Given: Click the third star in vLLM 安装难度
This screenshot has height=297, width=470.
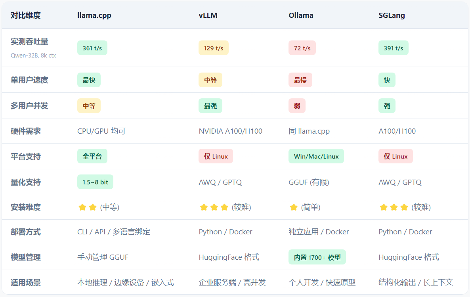Looking at the screenshot, I should (224, 207).
